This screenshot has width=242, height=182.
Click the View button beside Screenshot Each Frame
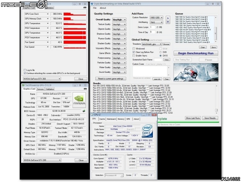[x=167, y=60]
